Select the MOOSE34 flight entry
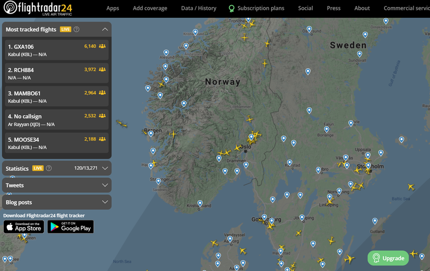This screenshot has height=271, width=430. tap(57, 143)
